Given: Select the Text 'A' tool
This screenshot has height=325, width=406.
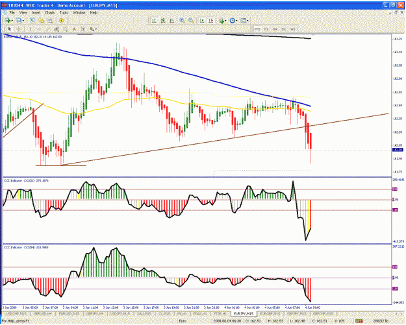Looking at the screenshot, I should point(74,29).
